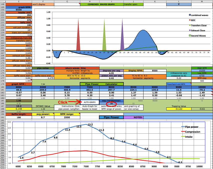The image size is (213, 169).
Task: Select column H header
Action: tap(89, 1)
